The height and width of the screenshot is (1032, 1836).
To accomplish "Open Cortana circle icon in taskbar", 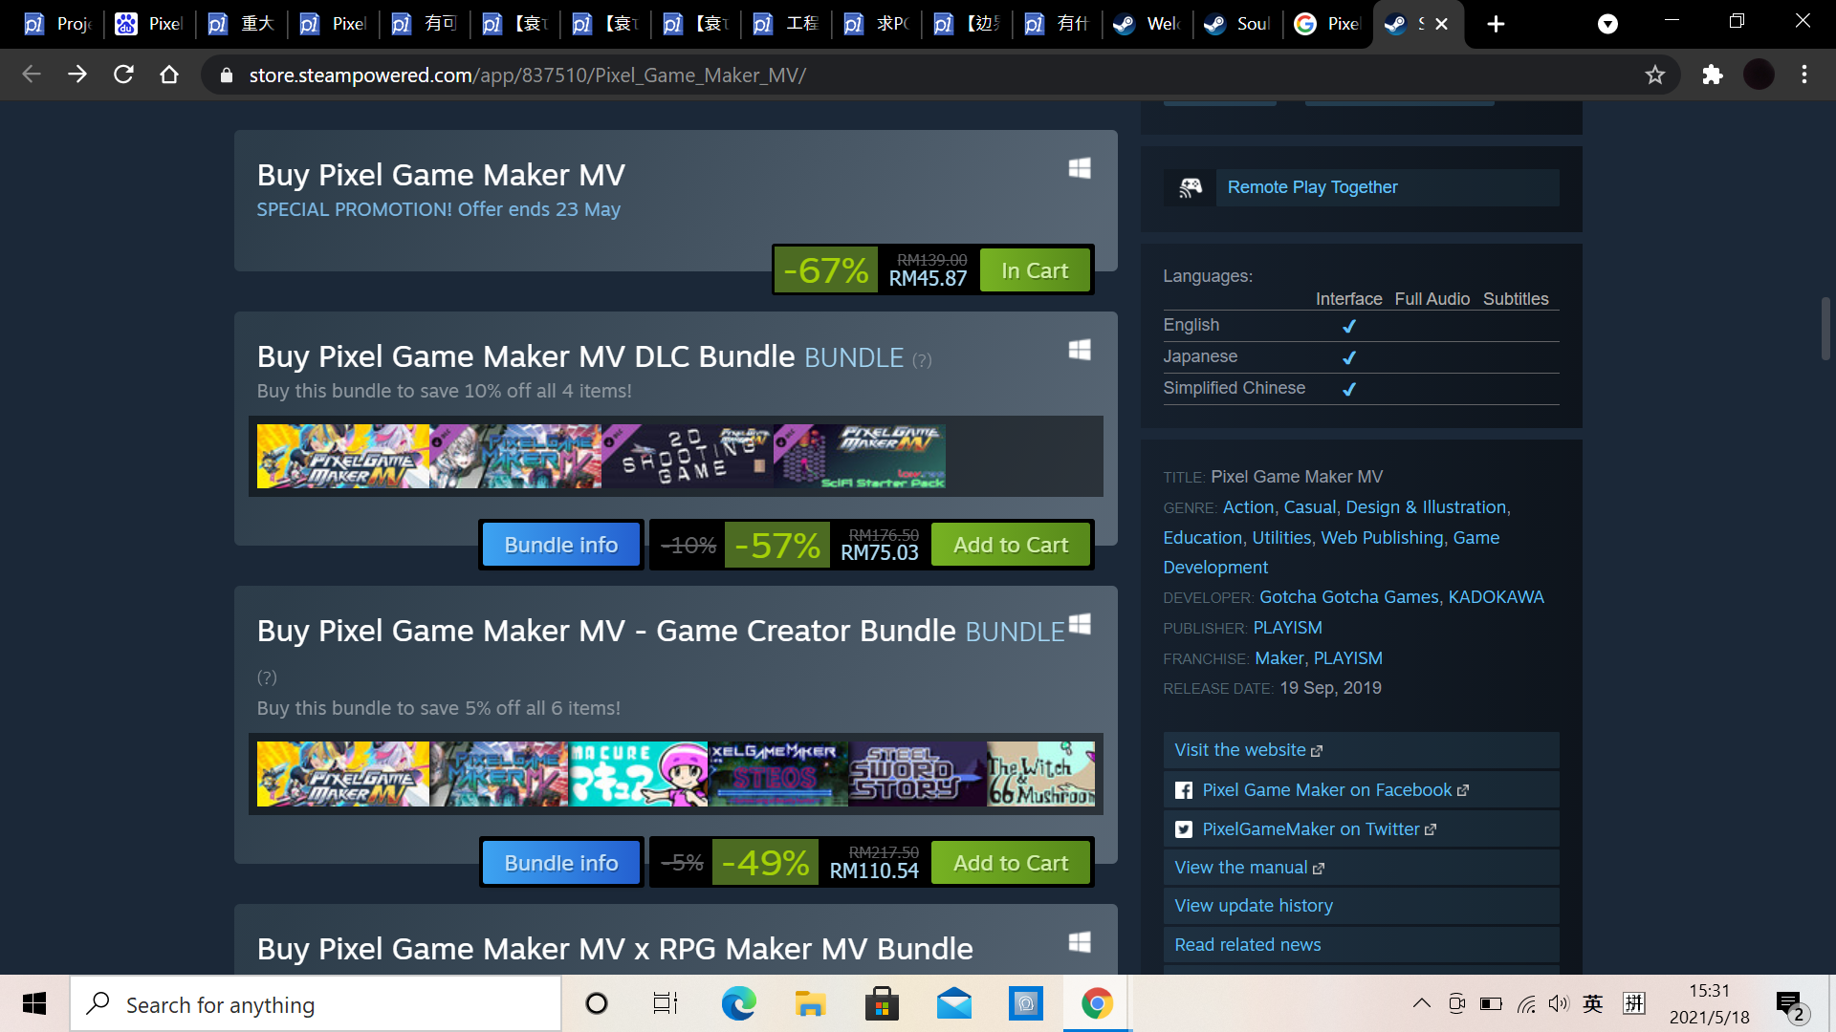I will (597, 1003).
